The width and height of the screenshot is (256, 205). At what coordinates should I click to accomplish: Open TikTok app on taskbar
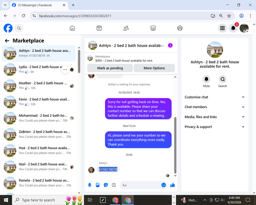click(103, 200)
